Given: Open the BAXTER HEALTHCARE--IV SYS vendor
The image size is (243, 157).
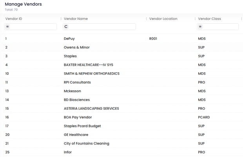Looking at the screenshot, I should pos(88,65).
